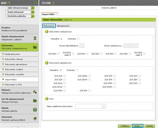The width and height of the screenshot is (158, 128).
Task: Click info icon beside Dokumenty zgłoszeniowe
Action: pos(47,63)
